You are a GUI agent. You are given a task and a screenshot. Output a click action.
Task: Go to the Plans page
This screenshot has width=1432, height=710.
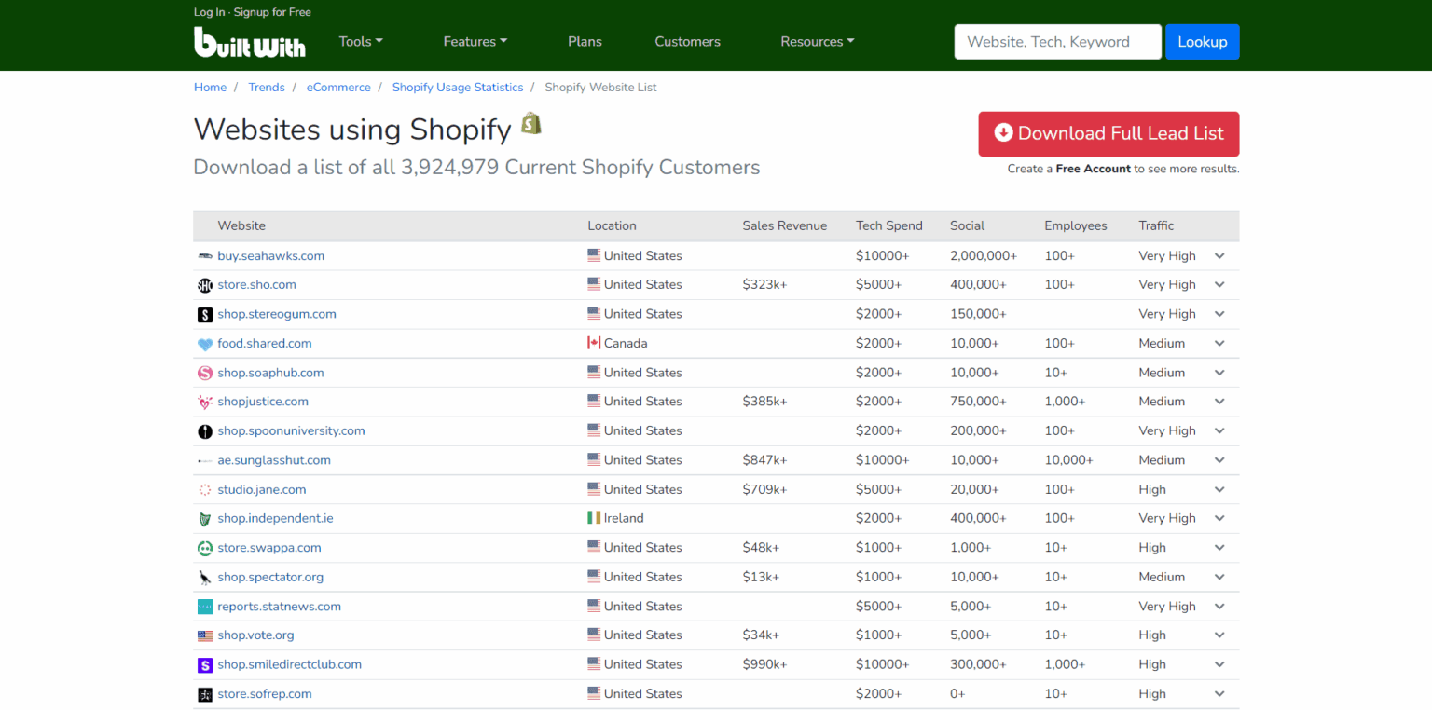(x=585, y=41)
